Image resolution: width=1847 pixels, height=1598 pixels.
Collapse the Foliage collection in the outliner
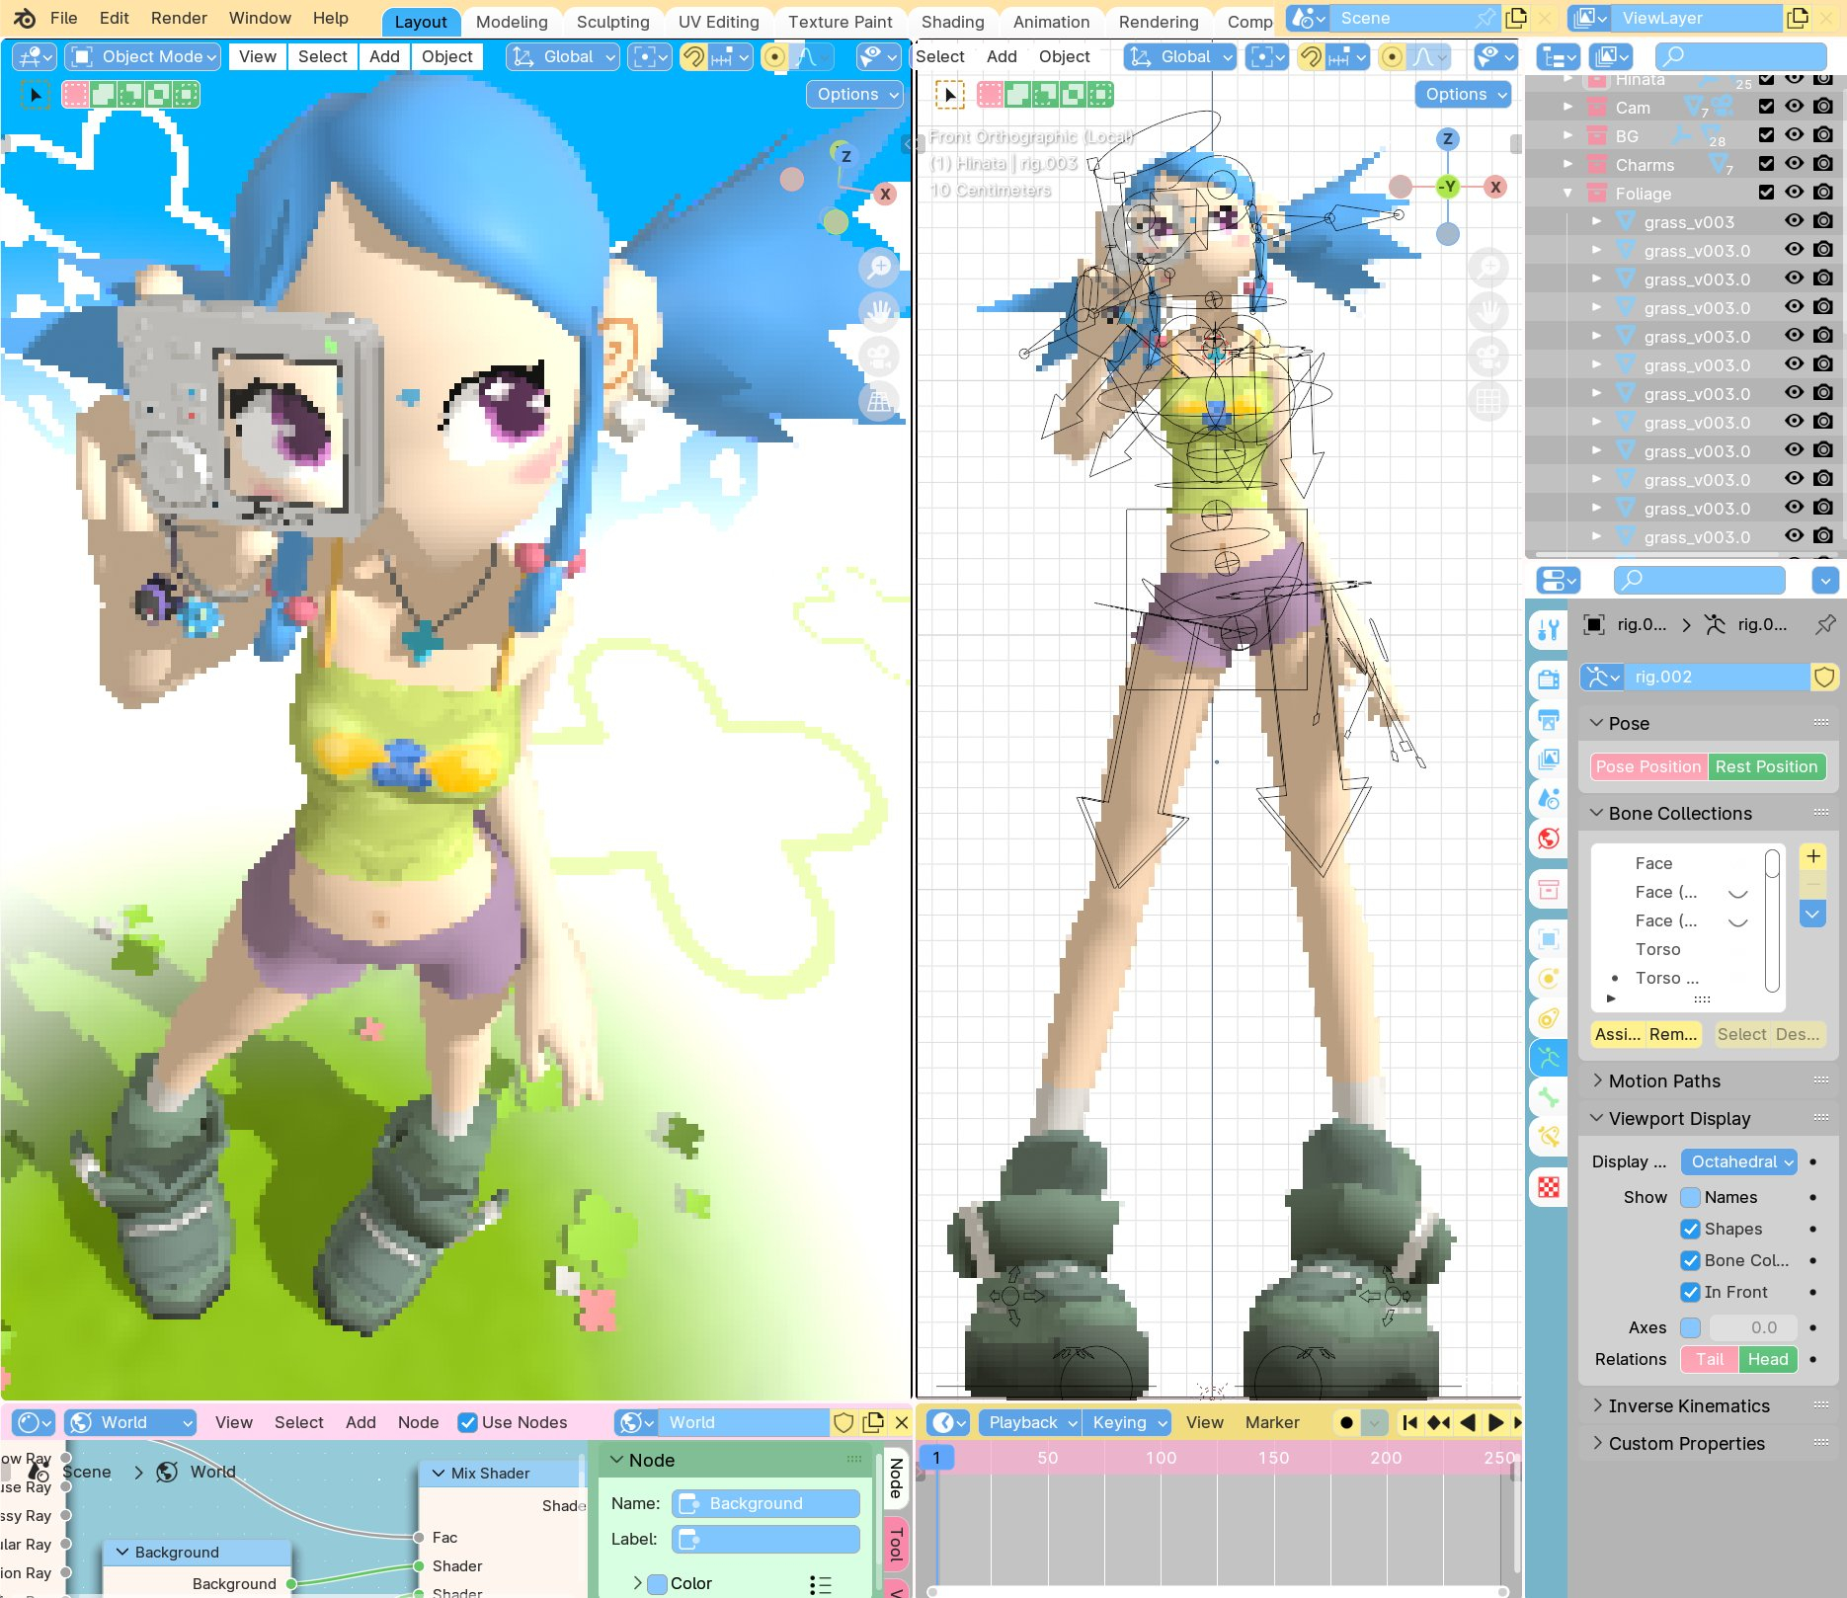click(x=1567, y=194)
